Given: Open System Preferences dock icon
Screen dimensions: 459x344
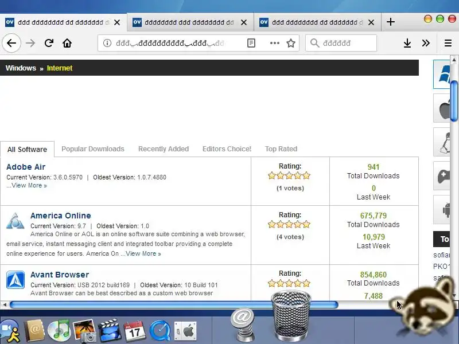Looking at the screenshot, I should click(x=185, y=331).
